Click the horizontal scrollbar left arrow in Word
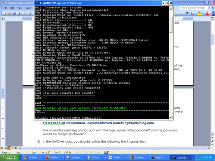This screenshot has width=215, height=161. [20, 148]
